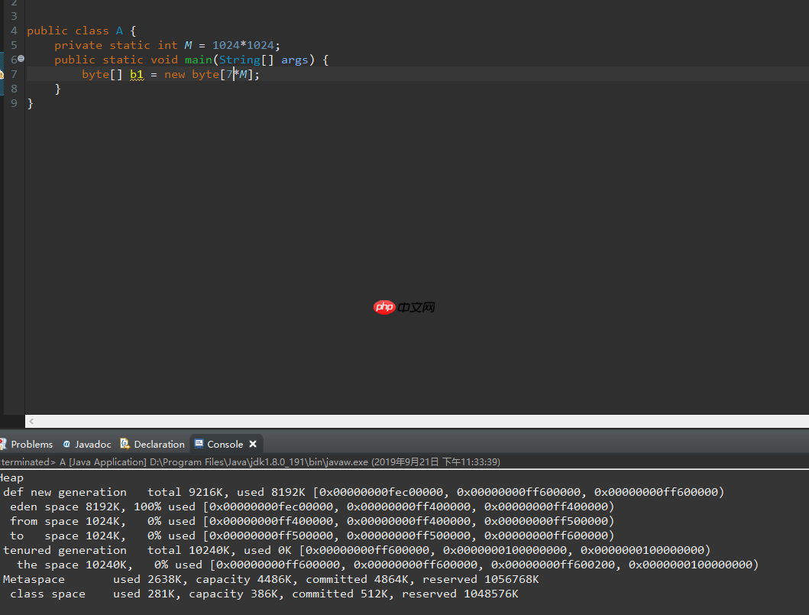Click the String type in main signature

pos(240,60)
